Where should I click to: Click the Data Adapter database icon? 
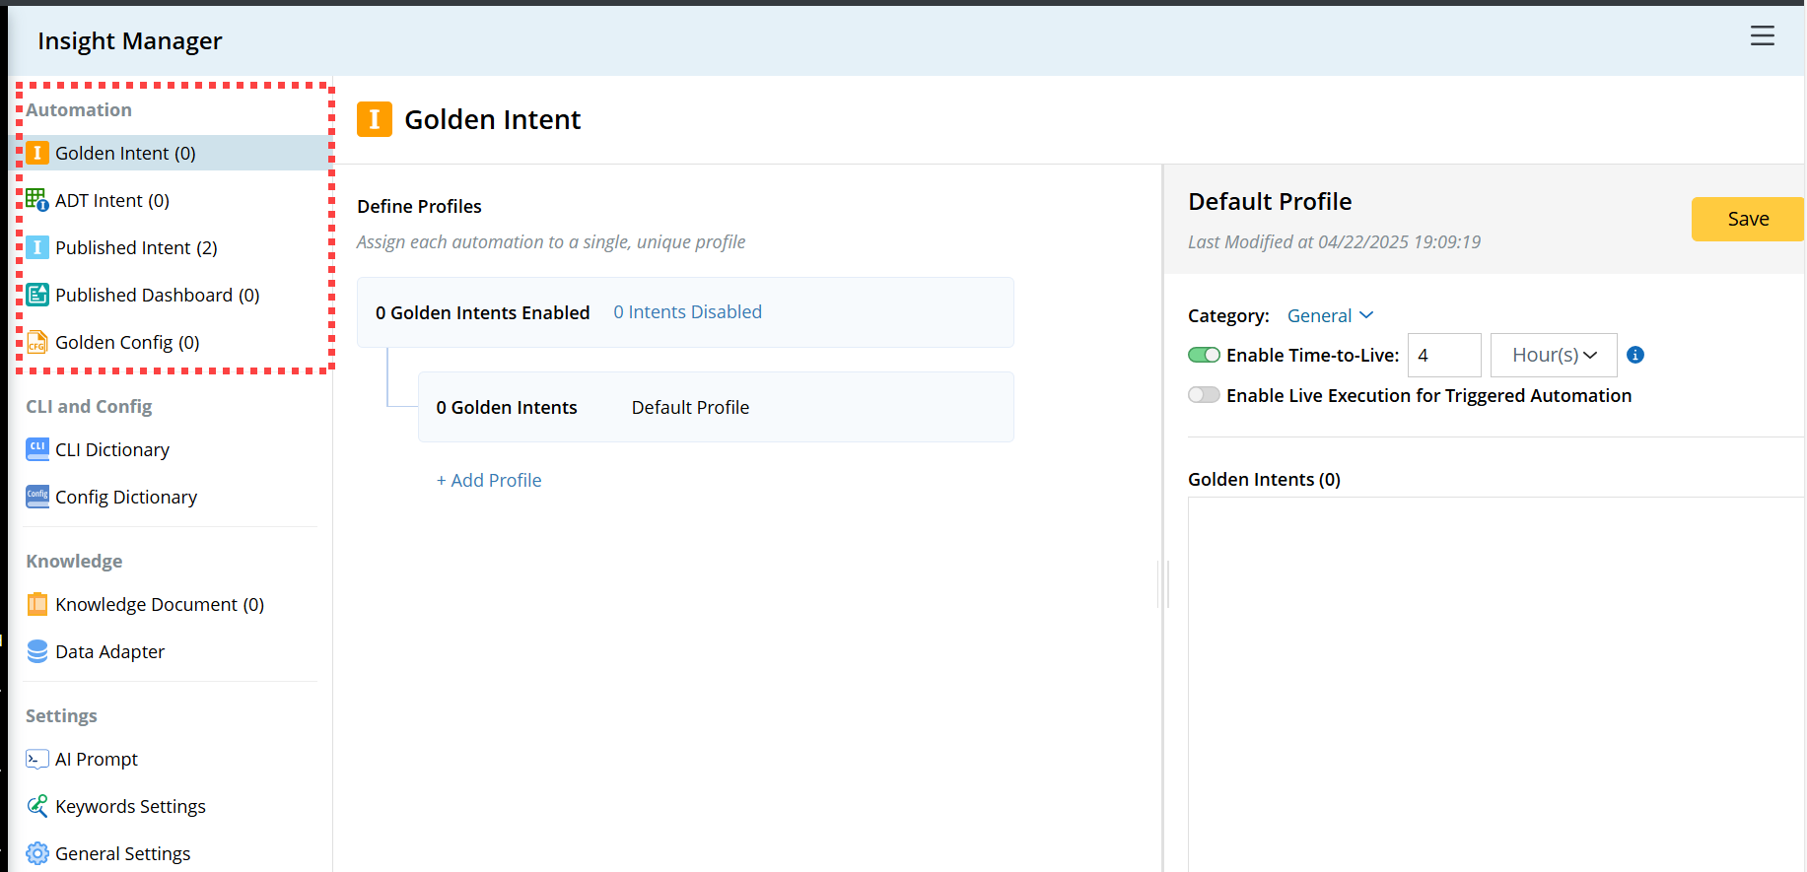pos(37,651)
